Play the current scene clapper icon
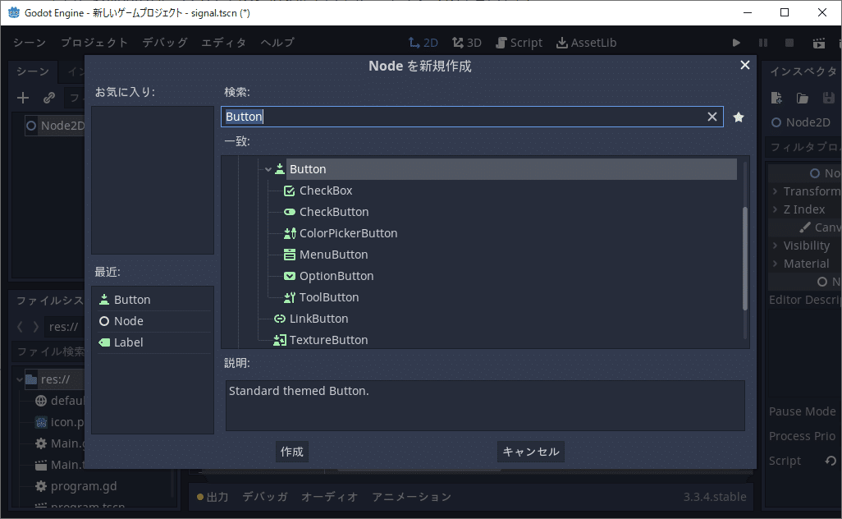This screenshot has height=519, width=842. click(x=818, y=43)
